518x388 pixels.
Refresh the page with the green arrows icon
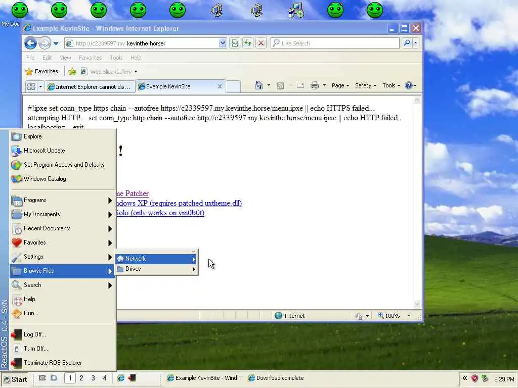point(248,43)
